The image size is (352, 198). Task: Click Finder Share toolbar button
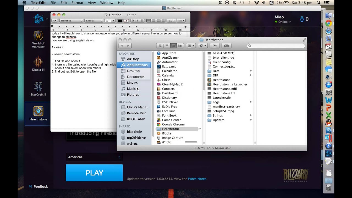215,46
